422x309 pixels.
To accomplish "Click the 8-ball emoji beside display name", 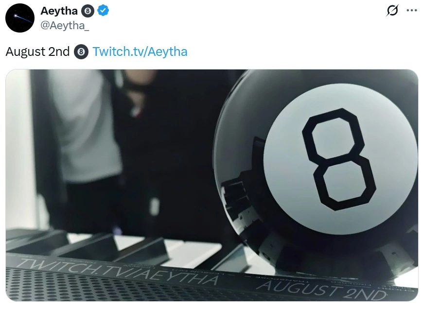I will coord(88,11).
